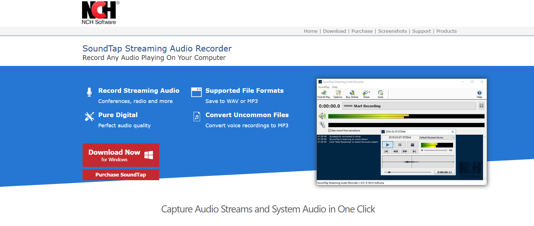Click the 0:00:00.13 time display

pos(444,172)
